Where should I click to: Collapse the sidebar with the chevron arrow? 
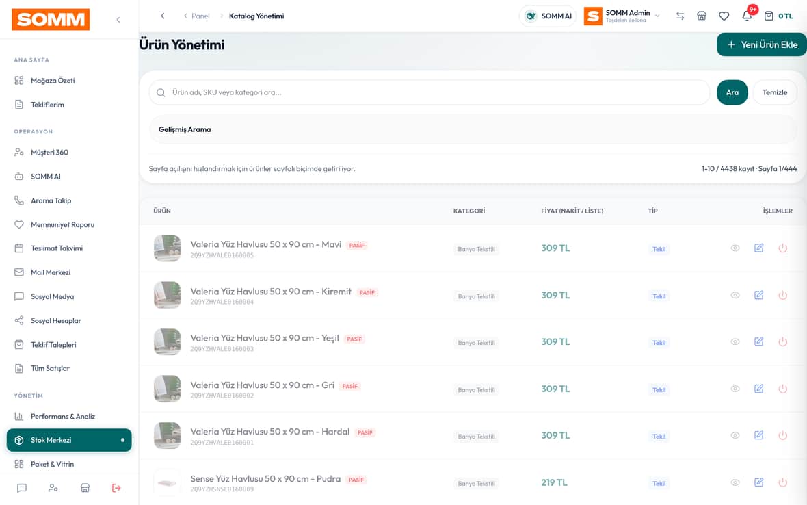coord(118,20)
